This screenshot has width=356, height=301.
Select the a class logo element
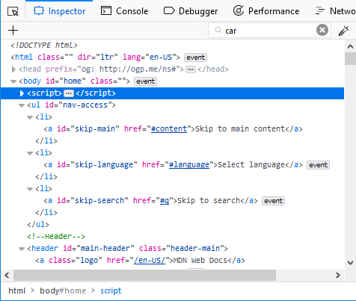tap(140, 261)
